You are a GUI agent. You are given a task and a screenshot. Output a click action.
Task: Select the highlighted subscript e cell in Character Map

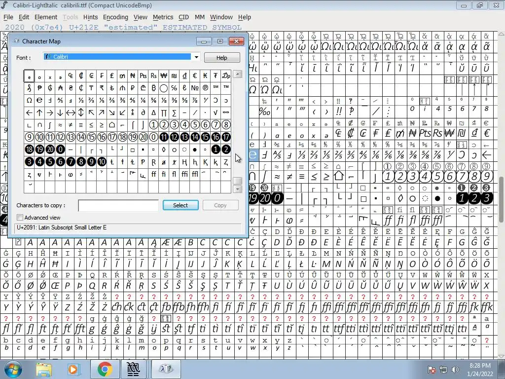[29, 76]
